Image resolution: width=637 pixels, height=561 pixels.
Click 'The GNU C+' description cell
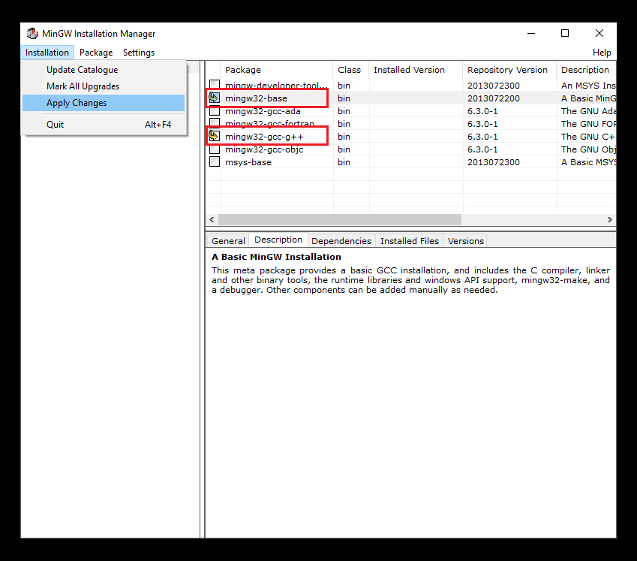[587, 137]
